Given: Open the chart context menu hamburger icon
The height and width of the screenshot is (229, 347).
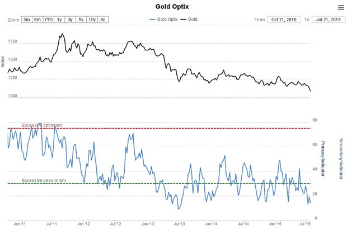Looking at the screenshot, I should point(341,7).
